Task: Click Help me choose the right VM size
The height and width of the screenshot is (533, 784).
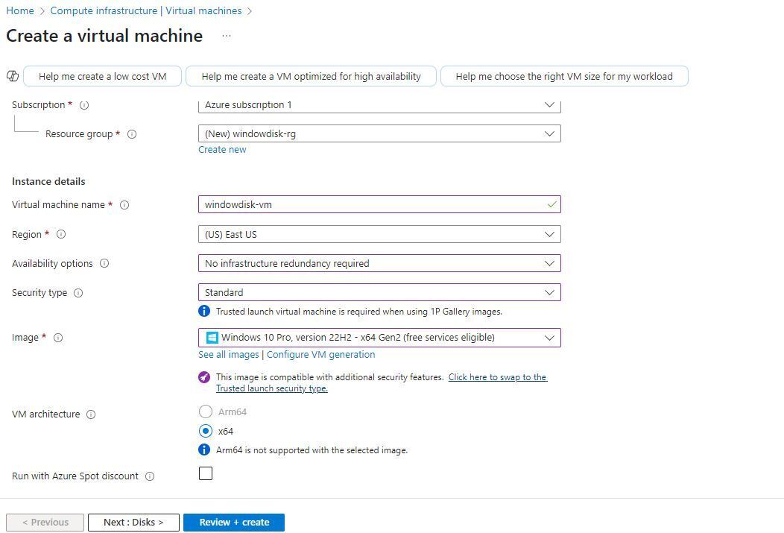Action: pos(564,76)
